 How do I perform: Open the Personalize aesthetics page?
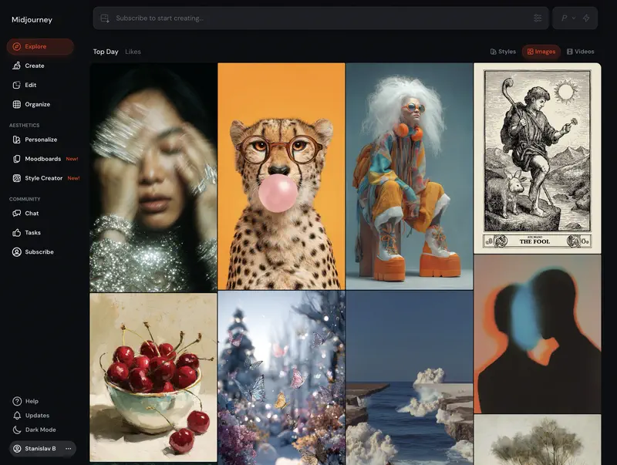tap(40, 140)
